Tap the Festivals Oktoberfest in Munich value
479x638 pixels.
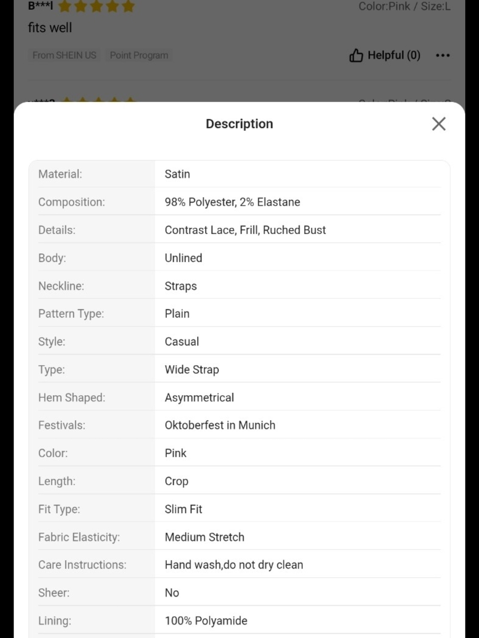(220, 425)
